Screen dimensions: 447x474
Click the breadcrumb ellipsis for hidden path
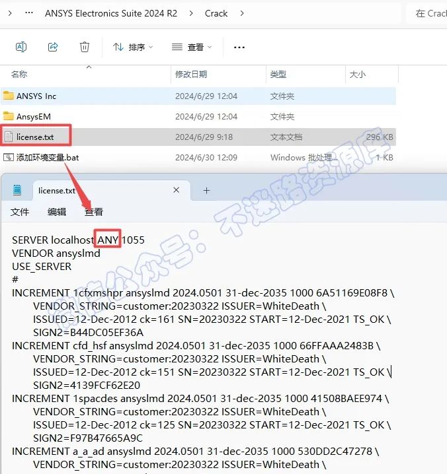pos(29,13)
